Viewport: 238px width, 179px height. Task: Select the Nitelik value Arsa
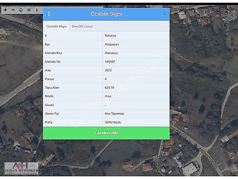click(x=108, y=96)
